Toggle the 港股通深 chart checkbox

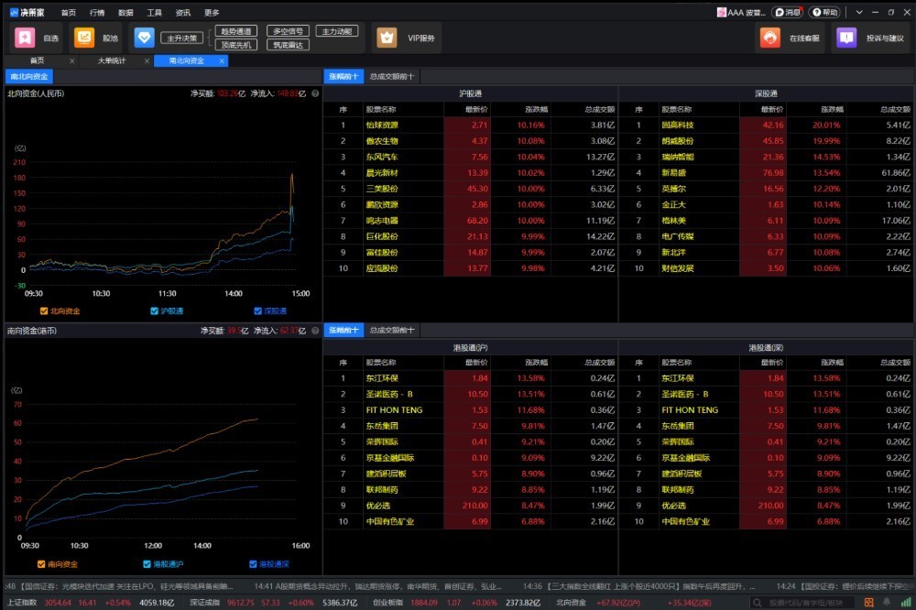254,564
